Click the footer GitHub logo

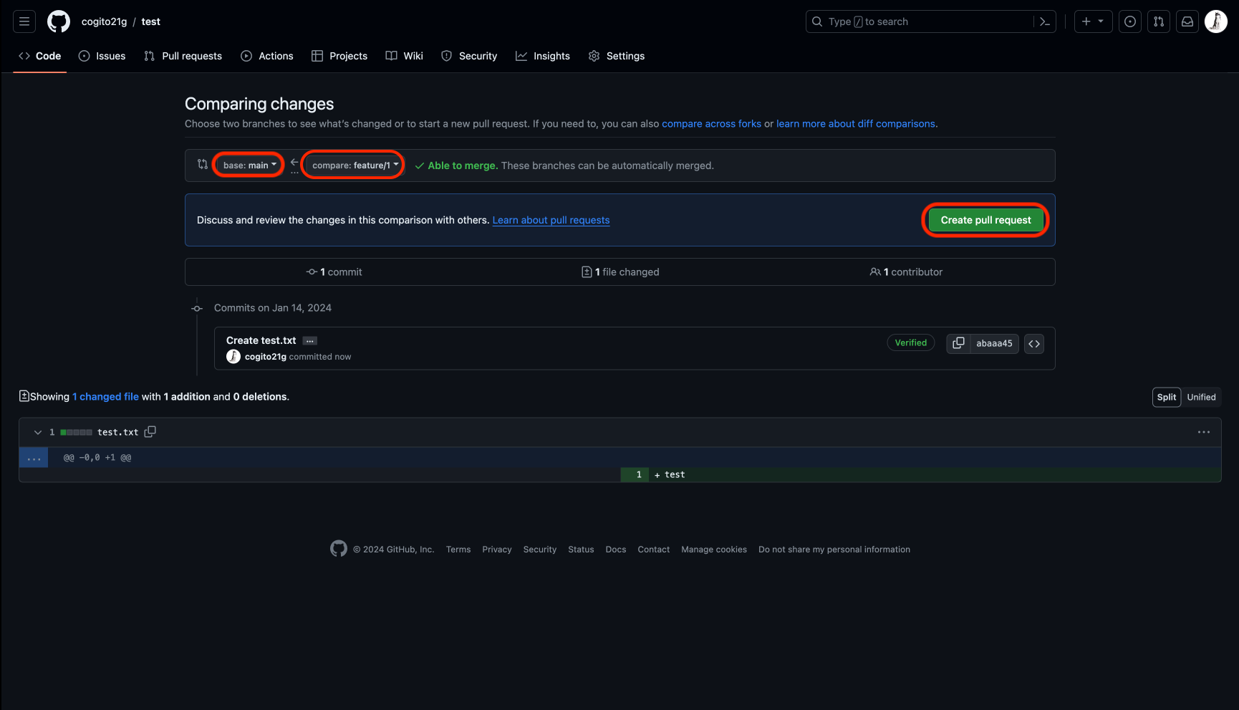tap(339, 549)
